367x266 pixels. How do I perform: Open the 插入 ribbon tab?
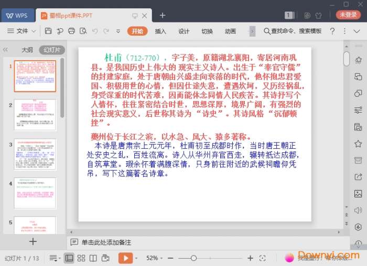pos(160,31)
